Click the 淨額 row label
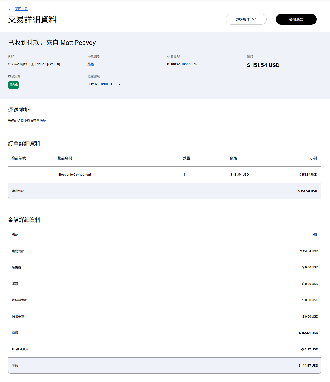Image resolution: width=330 pixels, height=382 pixels. [15, 366]
